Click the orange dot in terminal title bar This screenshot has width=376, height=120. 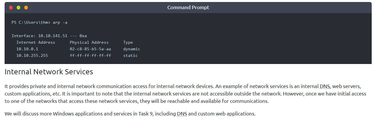[26, 8]
